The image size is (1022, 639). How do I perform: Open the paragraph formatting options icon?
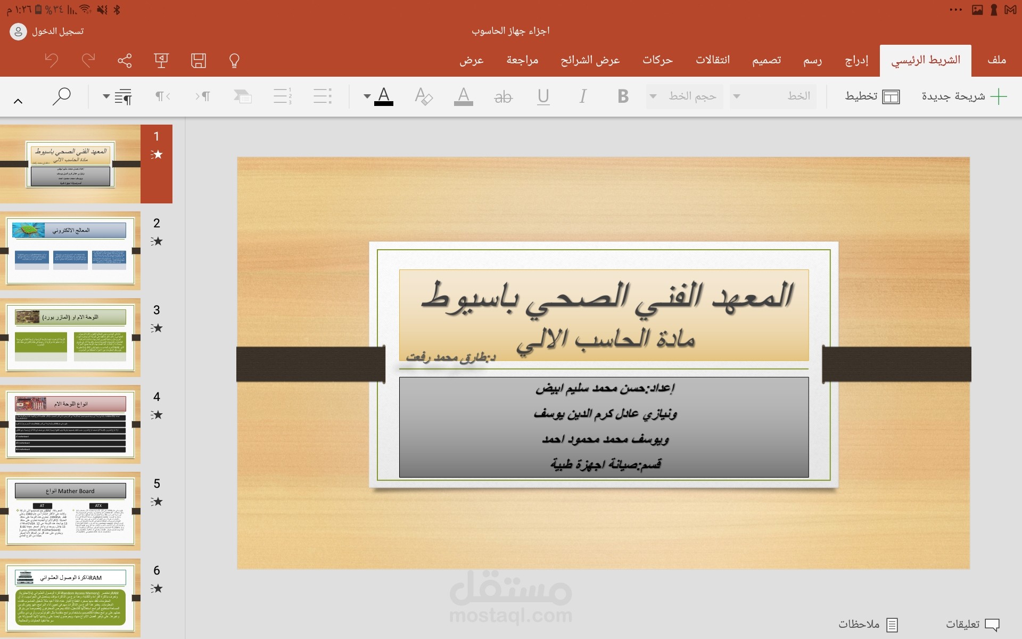123,96
